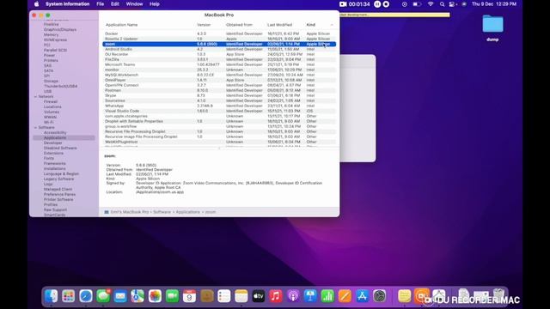Select the Android Studio row

coord(219,50)
